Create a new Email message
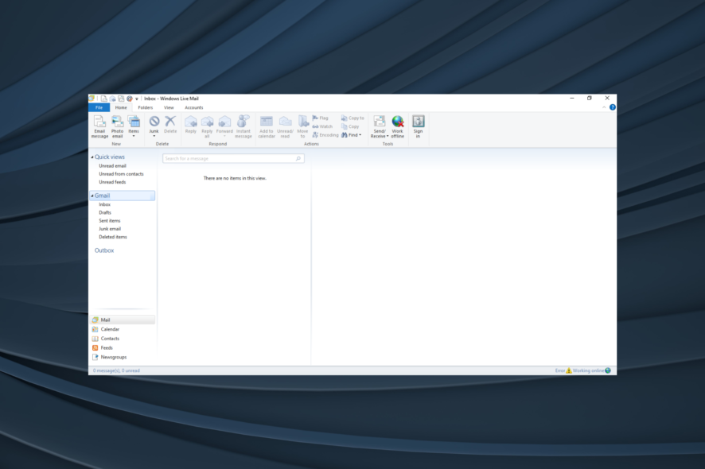The image size is (705, 469). pyautogui.click(x=99, y=126)
